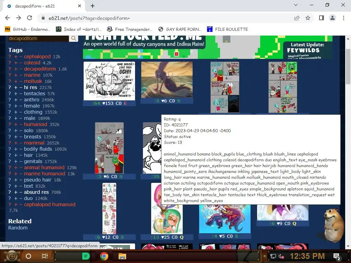Open File Explorer from the taskbar
The image size is (351, 263).
point(122,256)
